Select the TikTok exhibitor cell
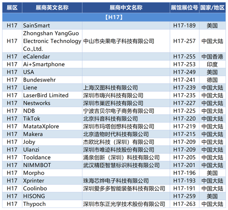 (x=52, y=118)
